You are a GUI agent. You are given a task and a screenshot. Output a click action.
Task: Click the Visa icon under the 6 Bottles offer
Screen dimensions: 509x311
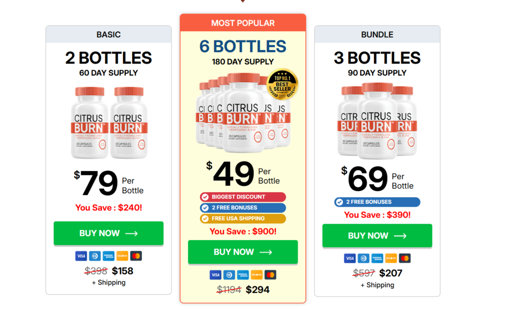pos(215,275)
